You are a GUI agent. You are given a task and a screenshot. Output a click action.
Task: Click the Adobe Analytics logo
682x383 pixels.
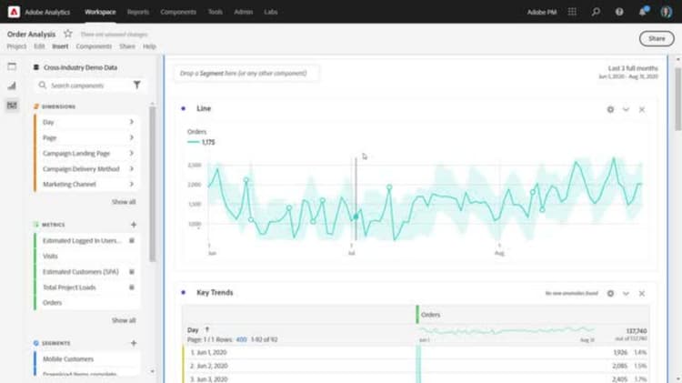point(14,12)
